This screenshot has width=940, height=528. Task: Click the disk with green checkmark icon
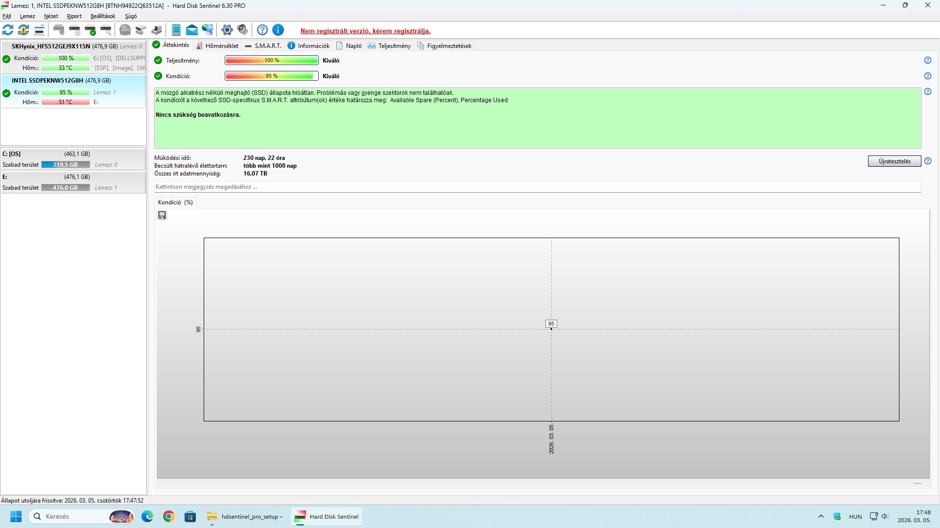[x=90, y=30]
